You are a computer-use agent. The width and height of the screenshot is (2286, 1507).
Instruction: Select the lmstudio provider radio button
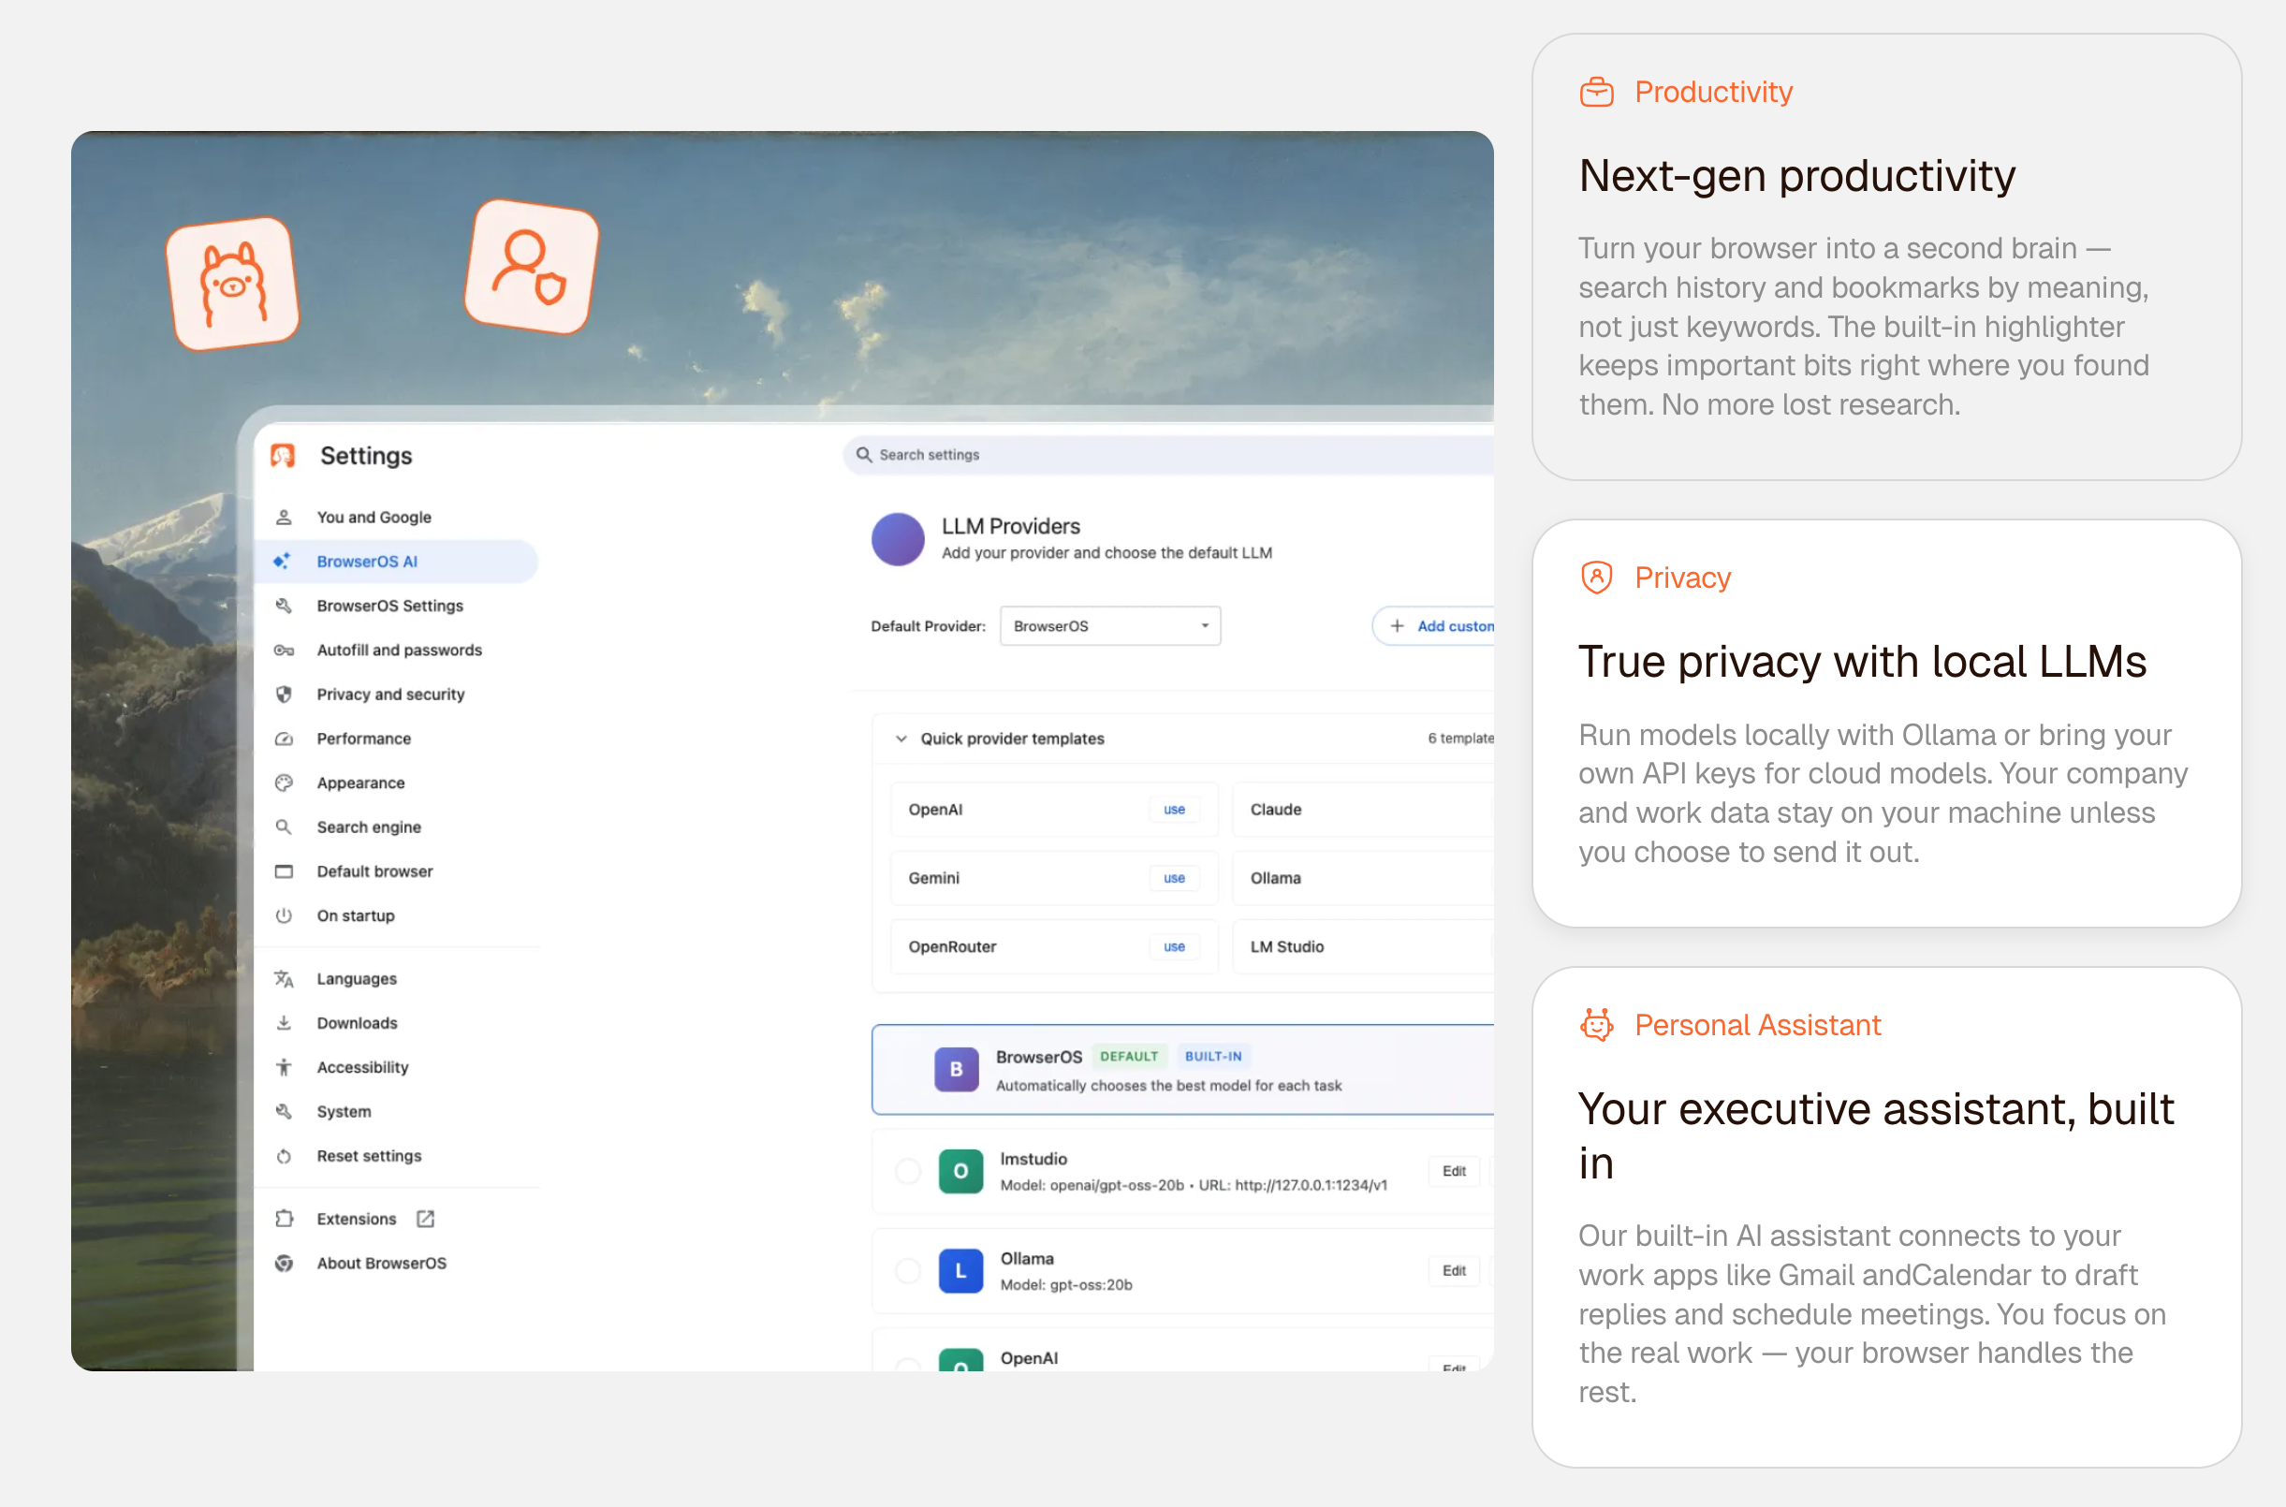[x=907, y=1171]
